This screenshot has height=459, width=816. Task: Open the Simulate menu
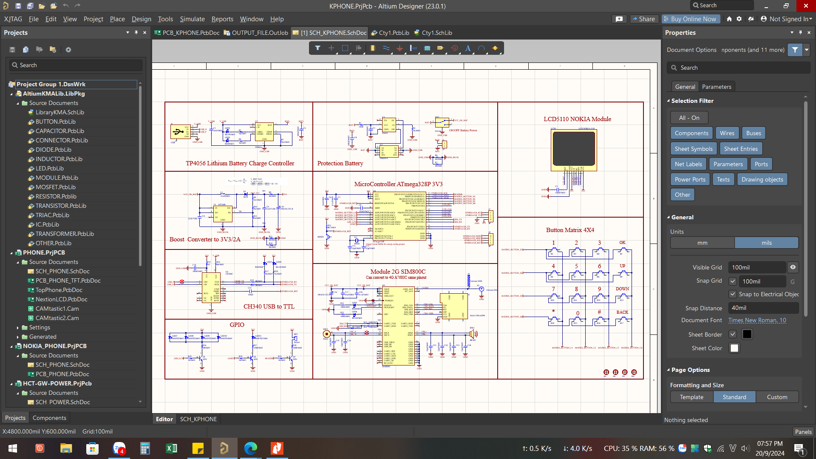[192, 19]
